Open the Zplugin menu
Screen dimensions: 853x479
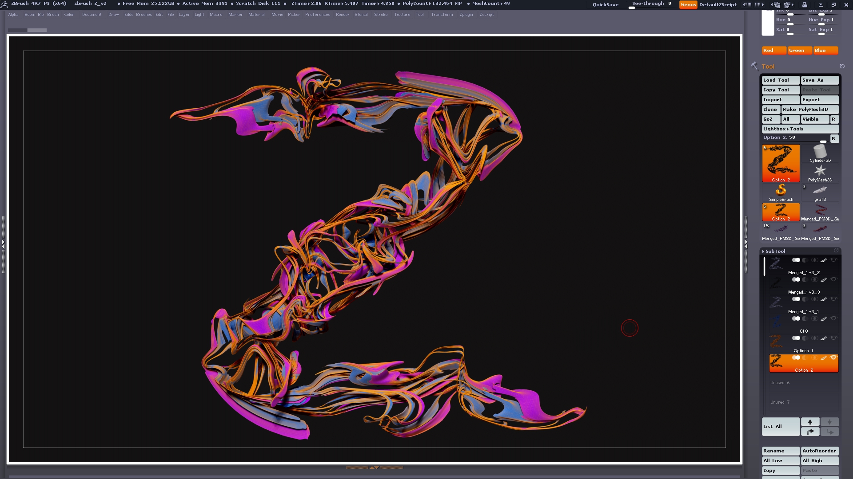(x=466, y=15)
